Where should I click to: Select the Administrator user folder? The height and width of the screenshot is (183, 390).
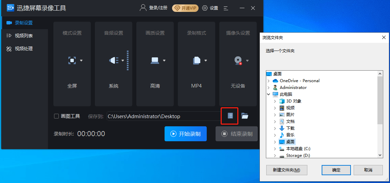(293, 87)
